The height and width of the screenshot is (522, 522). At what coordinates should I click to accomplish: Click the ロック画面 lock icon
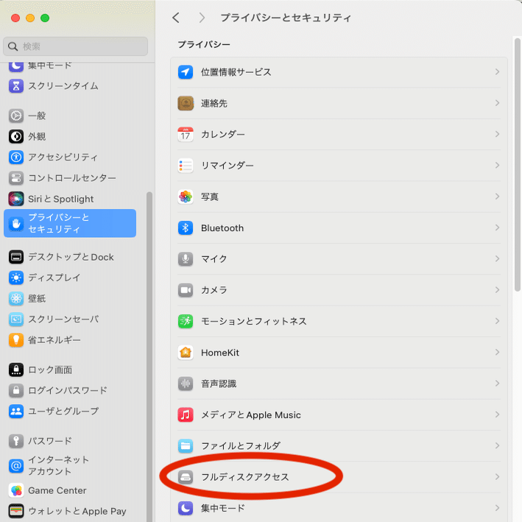pyautogui.click(x=16, y=370)
